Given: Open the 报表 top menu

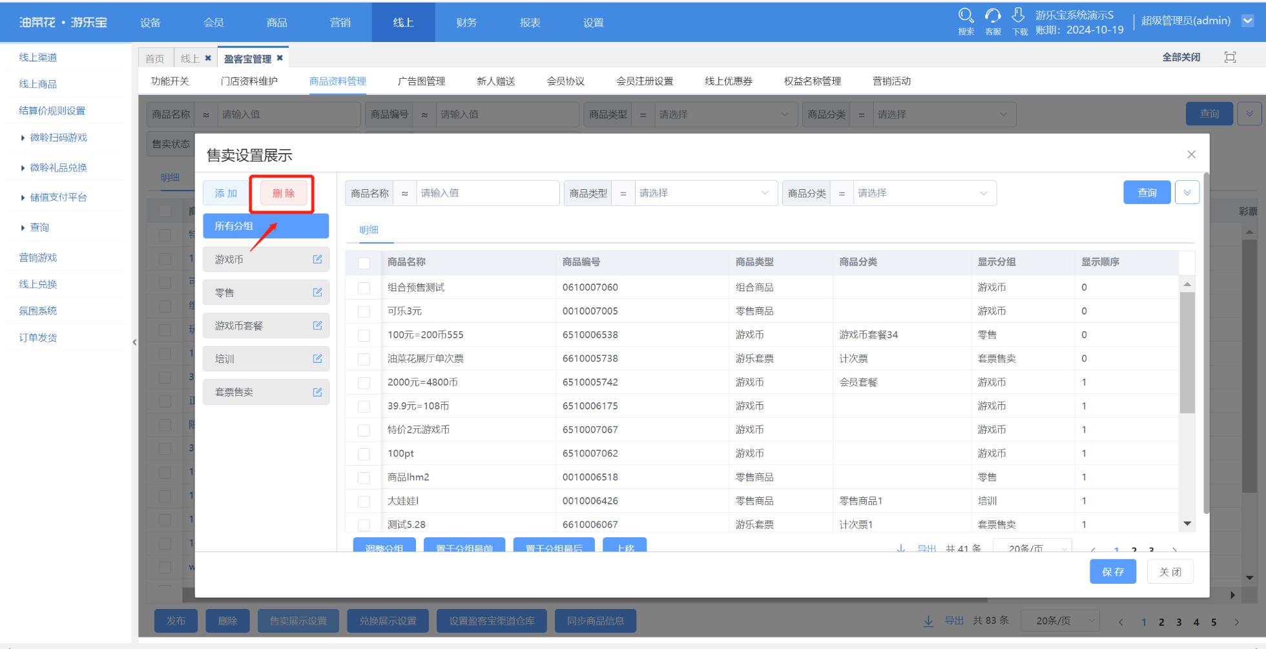Looking at the screenshot, I should point(530,23).
